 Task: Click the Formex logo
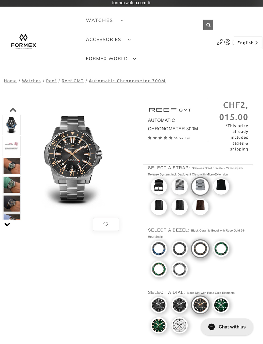23,41
